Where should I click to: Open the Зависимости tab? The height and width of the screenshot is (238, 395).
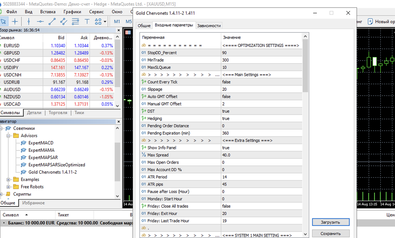pos(209,25)
